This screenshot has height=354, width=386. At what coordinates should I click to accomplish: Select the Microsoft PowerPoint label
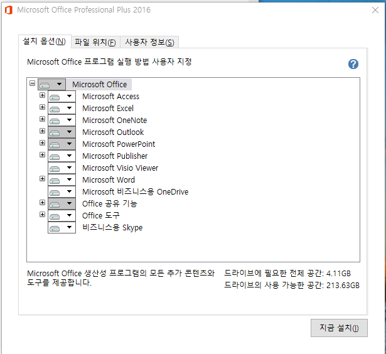[x=119, y=144]
